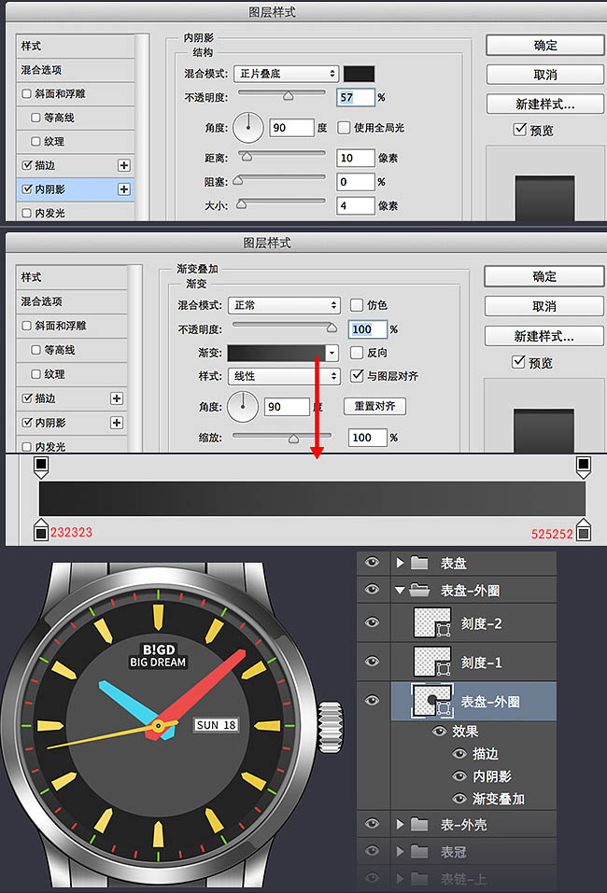Click plus icon beside 内阴影 in gradient overlay dialog
The width and height of the screenshot is (607, 893).
pyautogui.click(x=117, y=423)
